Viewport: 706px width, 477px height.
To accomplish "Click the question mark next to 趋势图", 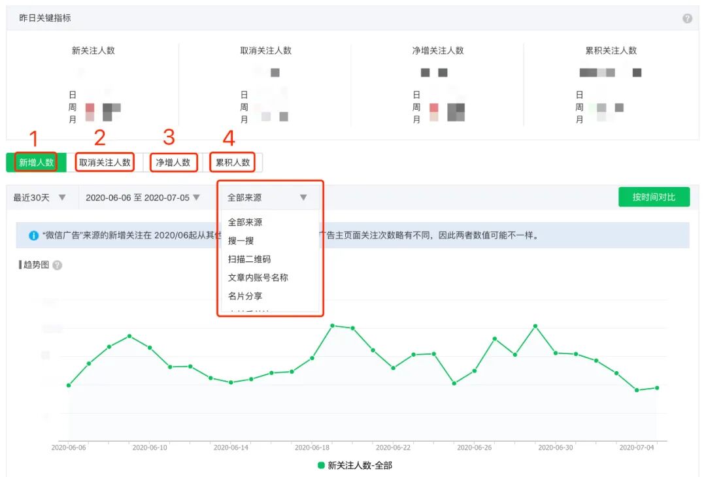I will (58, 265).
